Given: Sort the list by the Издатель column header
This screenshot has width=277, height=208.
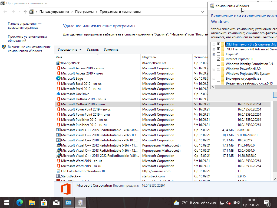Looking at the screenshot, I should [x=166, y=57].
